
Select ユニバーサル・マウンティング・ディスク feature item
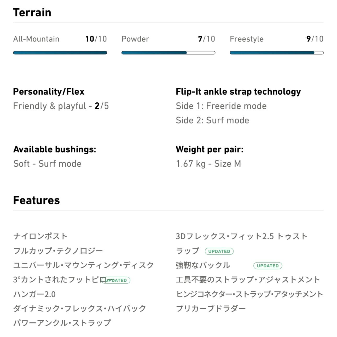tap(84, 265)
